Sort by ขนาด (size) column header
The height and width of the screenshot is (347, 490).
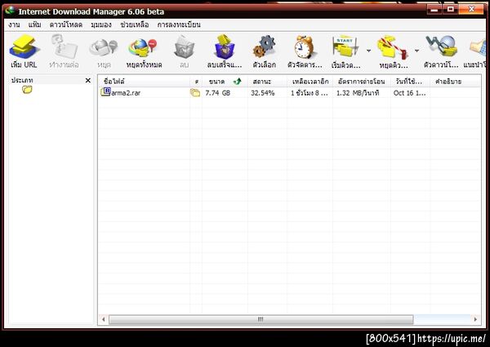(225, 82)
